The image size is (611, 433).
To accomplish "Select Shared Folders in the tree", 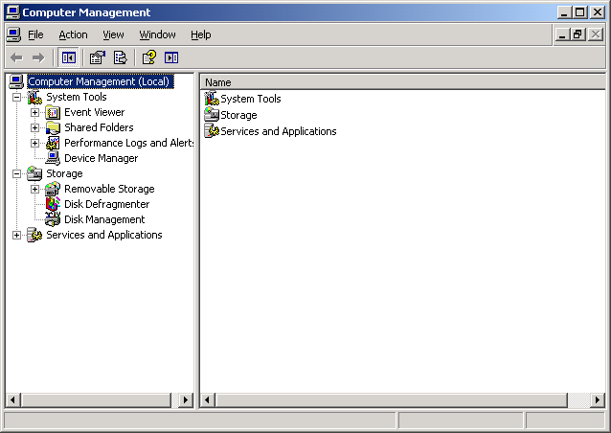I will click(x=99, y=127).
